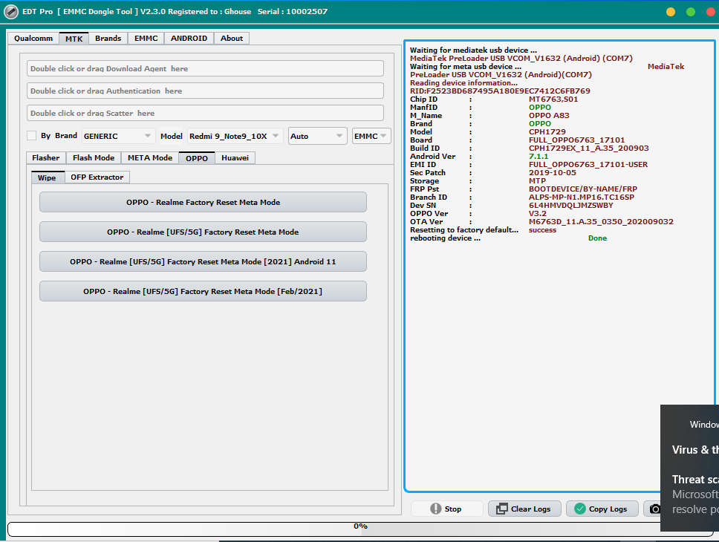Select the Wipe tab
719x542 pixels.
point(47,177)
